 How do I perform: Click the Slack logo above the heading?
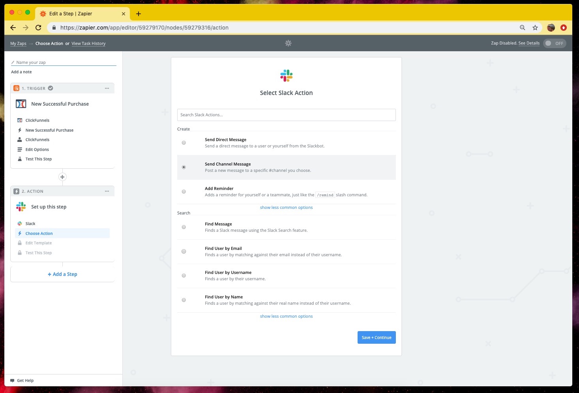[x=287, y=76]
